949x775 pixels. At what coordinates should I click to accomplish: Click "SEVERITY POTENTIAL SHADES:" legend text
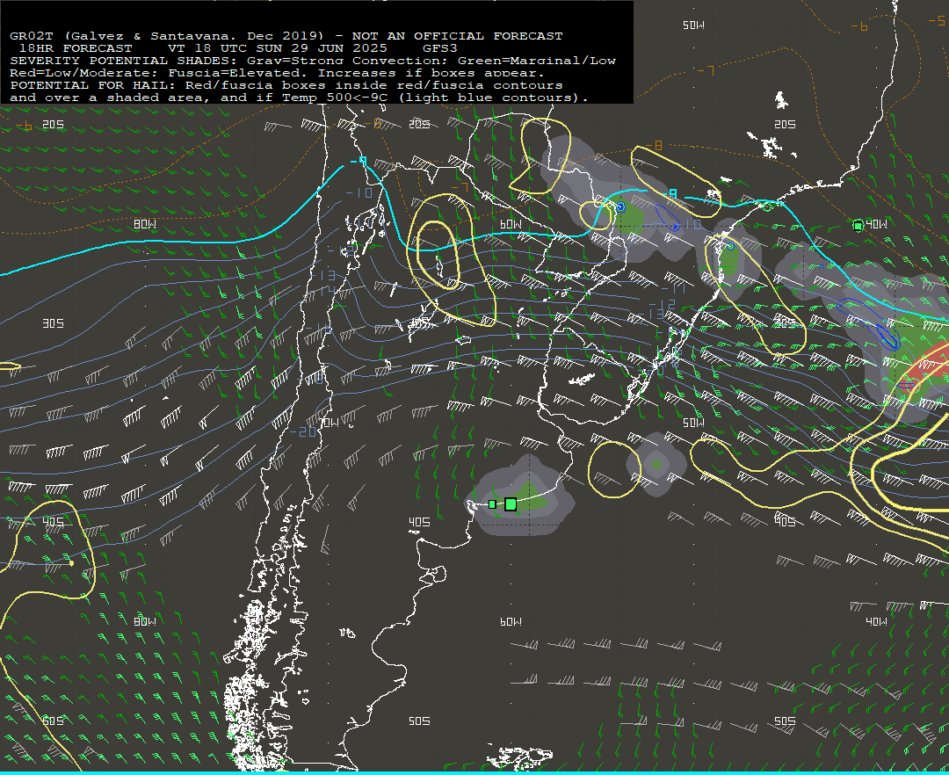click(125, 61)
